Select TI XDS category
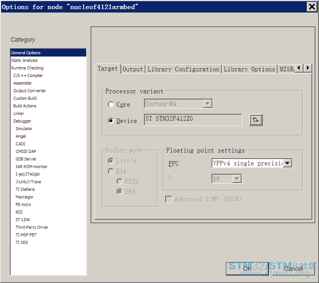319x283 pixels. tap(49, 242)
